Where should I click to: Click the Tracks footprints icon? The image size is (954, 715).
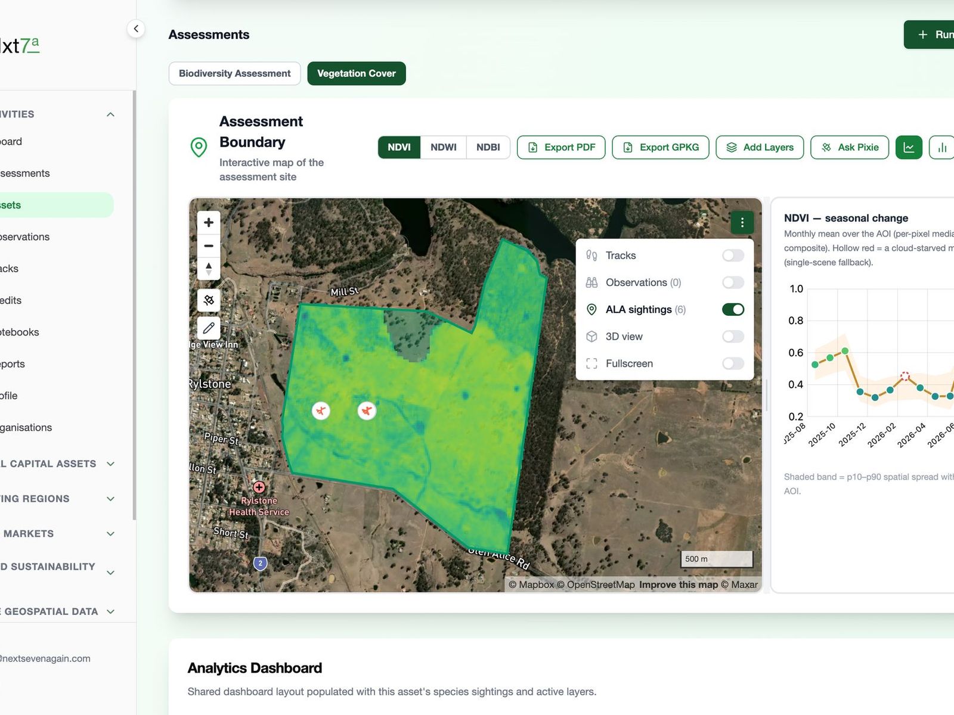click(x=591, y=256)
